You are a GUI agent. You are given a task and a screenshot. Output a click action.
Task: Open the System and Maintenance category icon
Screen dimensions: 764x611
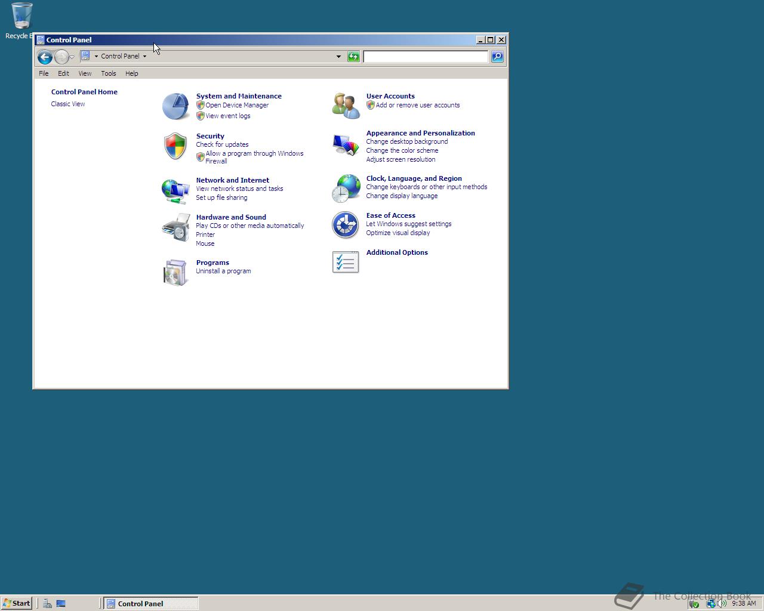coord(175,106)
